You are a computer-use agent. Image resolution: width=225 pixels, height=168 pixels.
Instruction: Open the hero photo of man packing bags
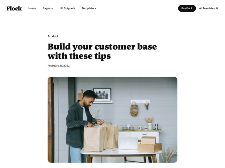(x=112, y=119)
